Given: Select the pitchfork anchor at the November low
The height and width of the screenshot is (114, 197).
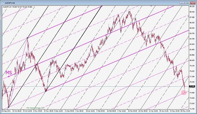Looking at the screenshot, I should [46, 91].
